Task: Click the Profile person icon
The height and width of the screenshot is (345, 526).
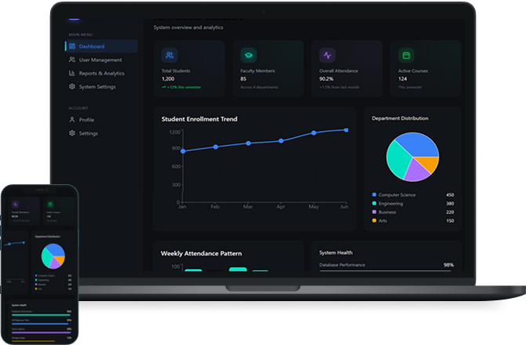Action: pyautogui.click(x=72, y=120)
